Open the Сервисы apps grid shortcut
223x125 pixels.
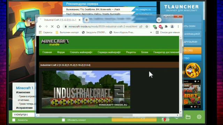46,32
